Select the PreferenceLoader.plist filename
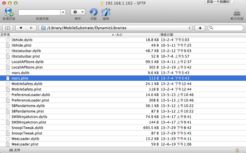 click(30, 100)
